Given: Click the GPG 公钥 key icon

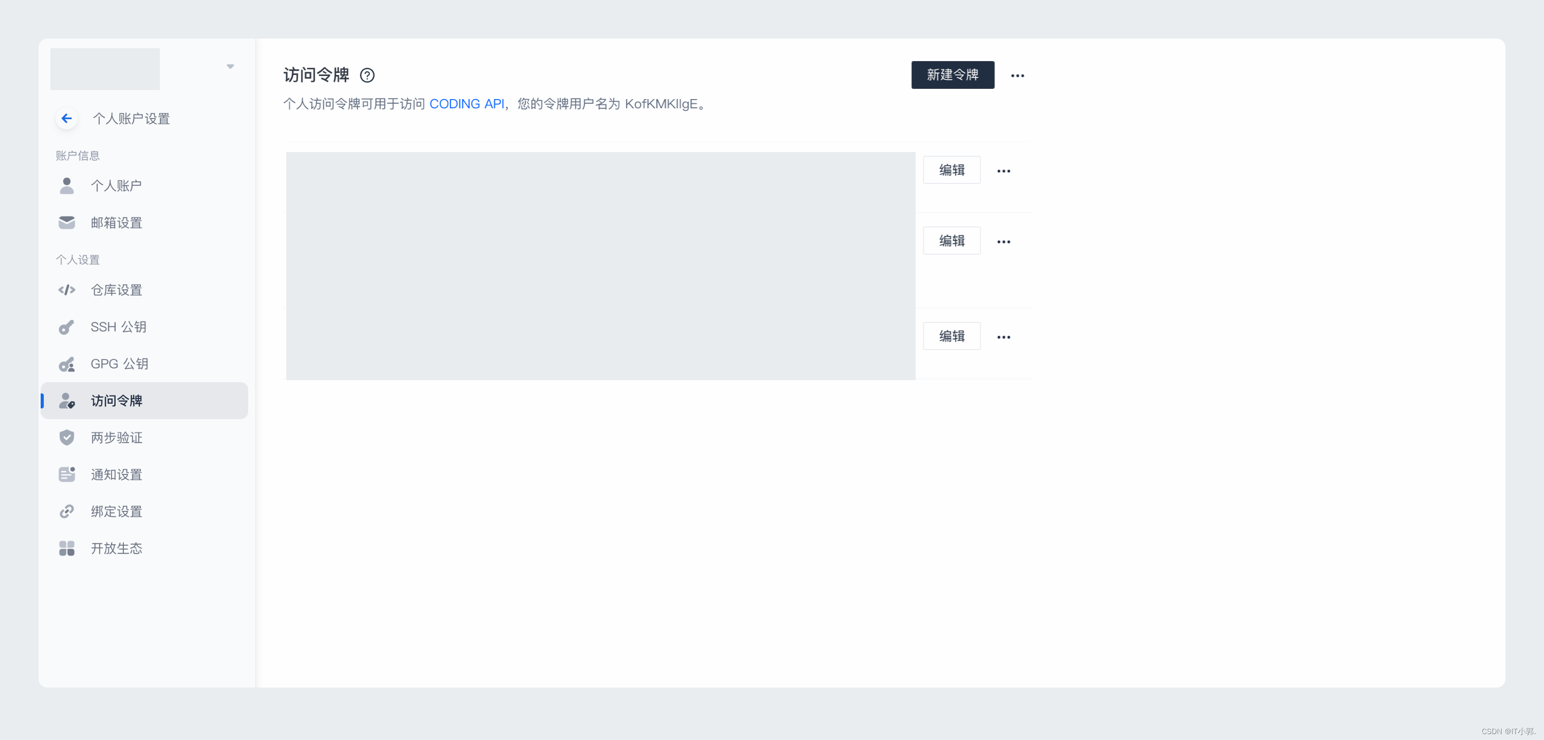Looking at the screenshot, I should [66, 364].
